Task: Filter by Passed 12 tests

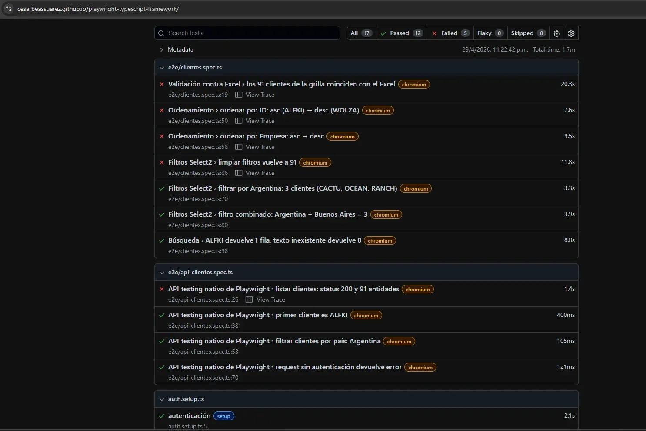Action: tap(402, 33)
